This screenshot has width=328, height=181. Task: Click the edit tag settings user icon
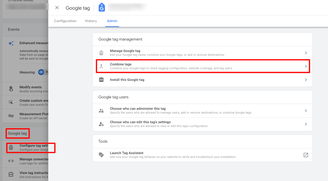coord(101,124)
